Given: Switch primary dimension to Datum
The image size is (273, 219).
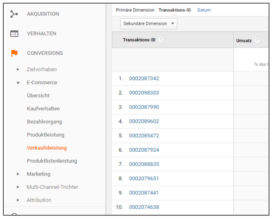Looking at the screenshot, I should tap(204, 10).
